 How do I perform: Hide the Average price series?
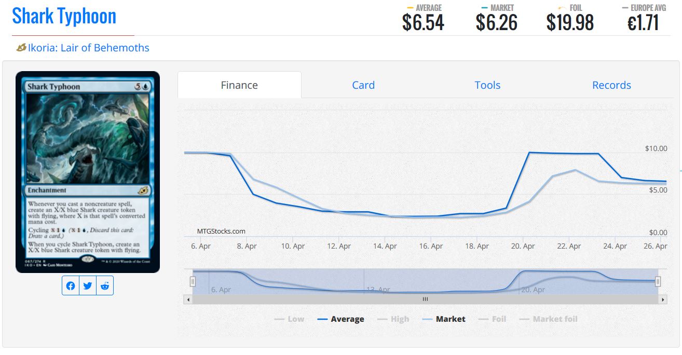pyautogui.click(x=340, y=319)
